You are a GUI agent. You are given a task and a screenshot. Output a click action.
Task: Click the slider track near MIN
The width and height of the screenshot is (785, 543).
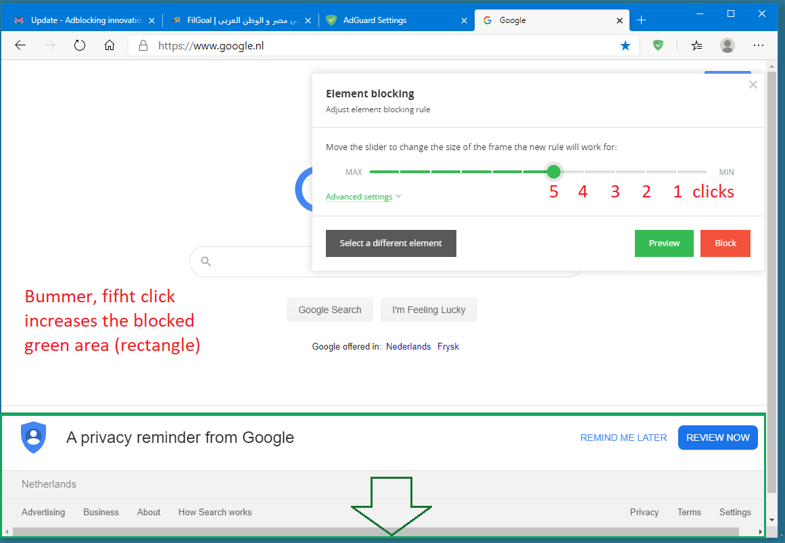click(x=692, y=172)
